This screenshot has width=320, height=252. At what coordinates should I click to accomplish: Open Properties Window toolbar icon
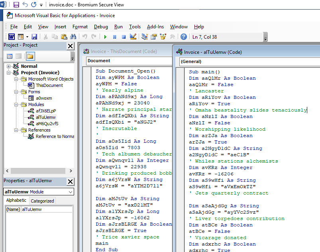click(x=154, y=37)
